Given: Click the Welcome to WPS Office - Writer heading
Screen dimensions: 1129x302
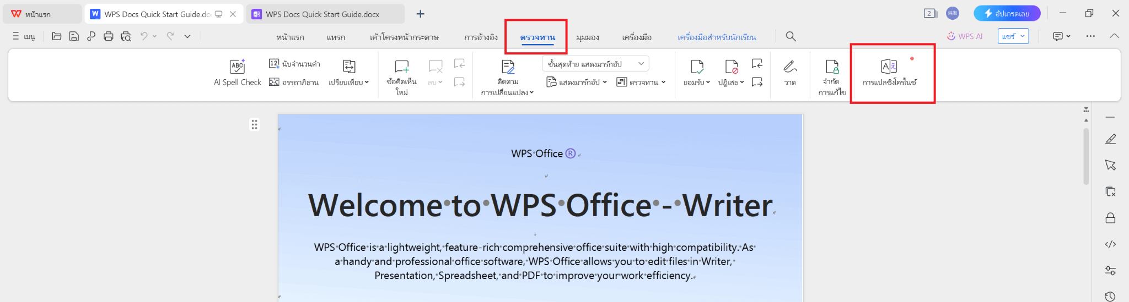Looking at the screenshot, I should tap(540, 205).
